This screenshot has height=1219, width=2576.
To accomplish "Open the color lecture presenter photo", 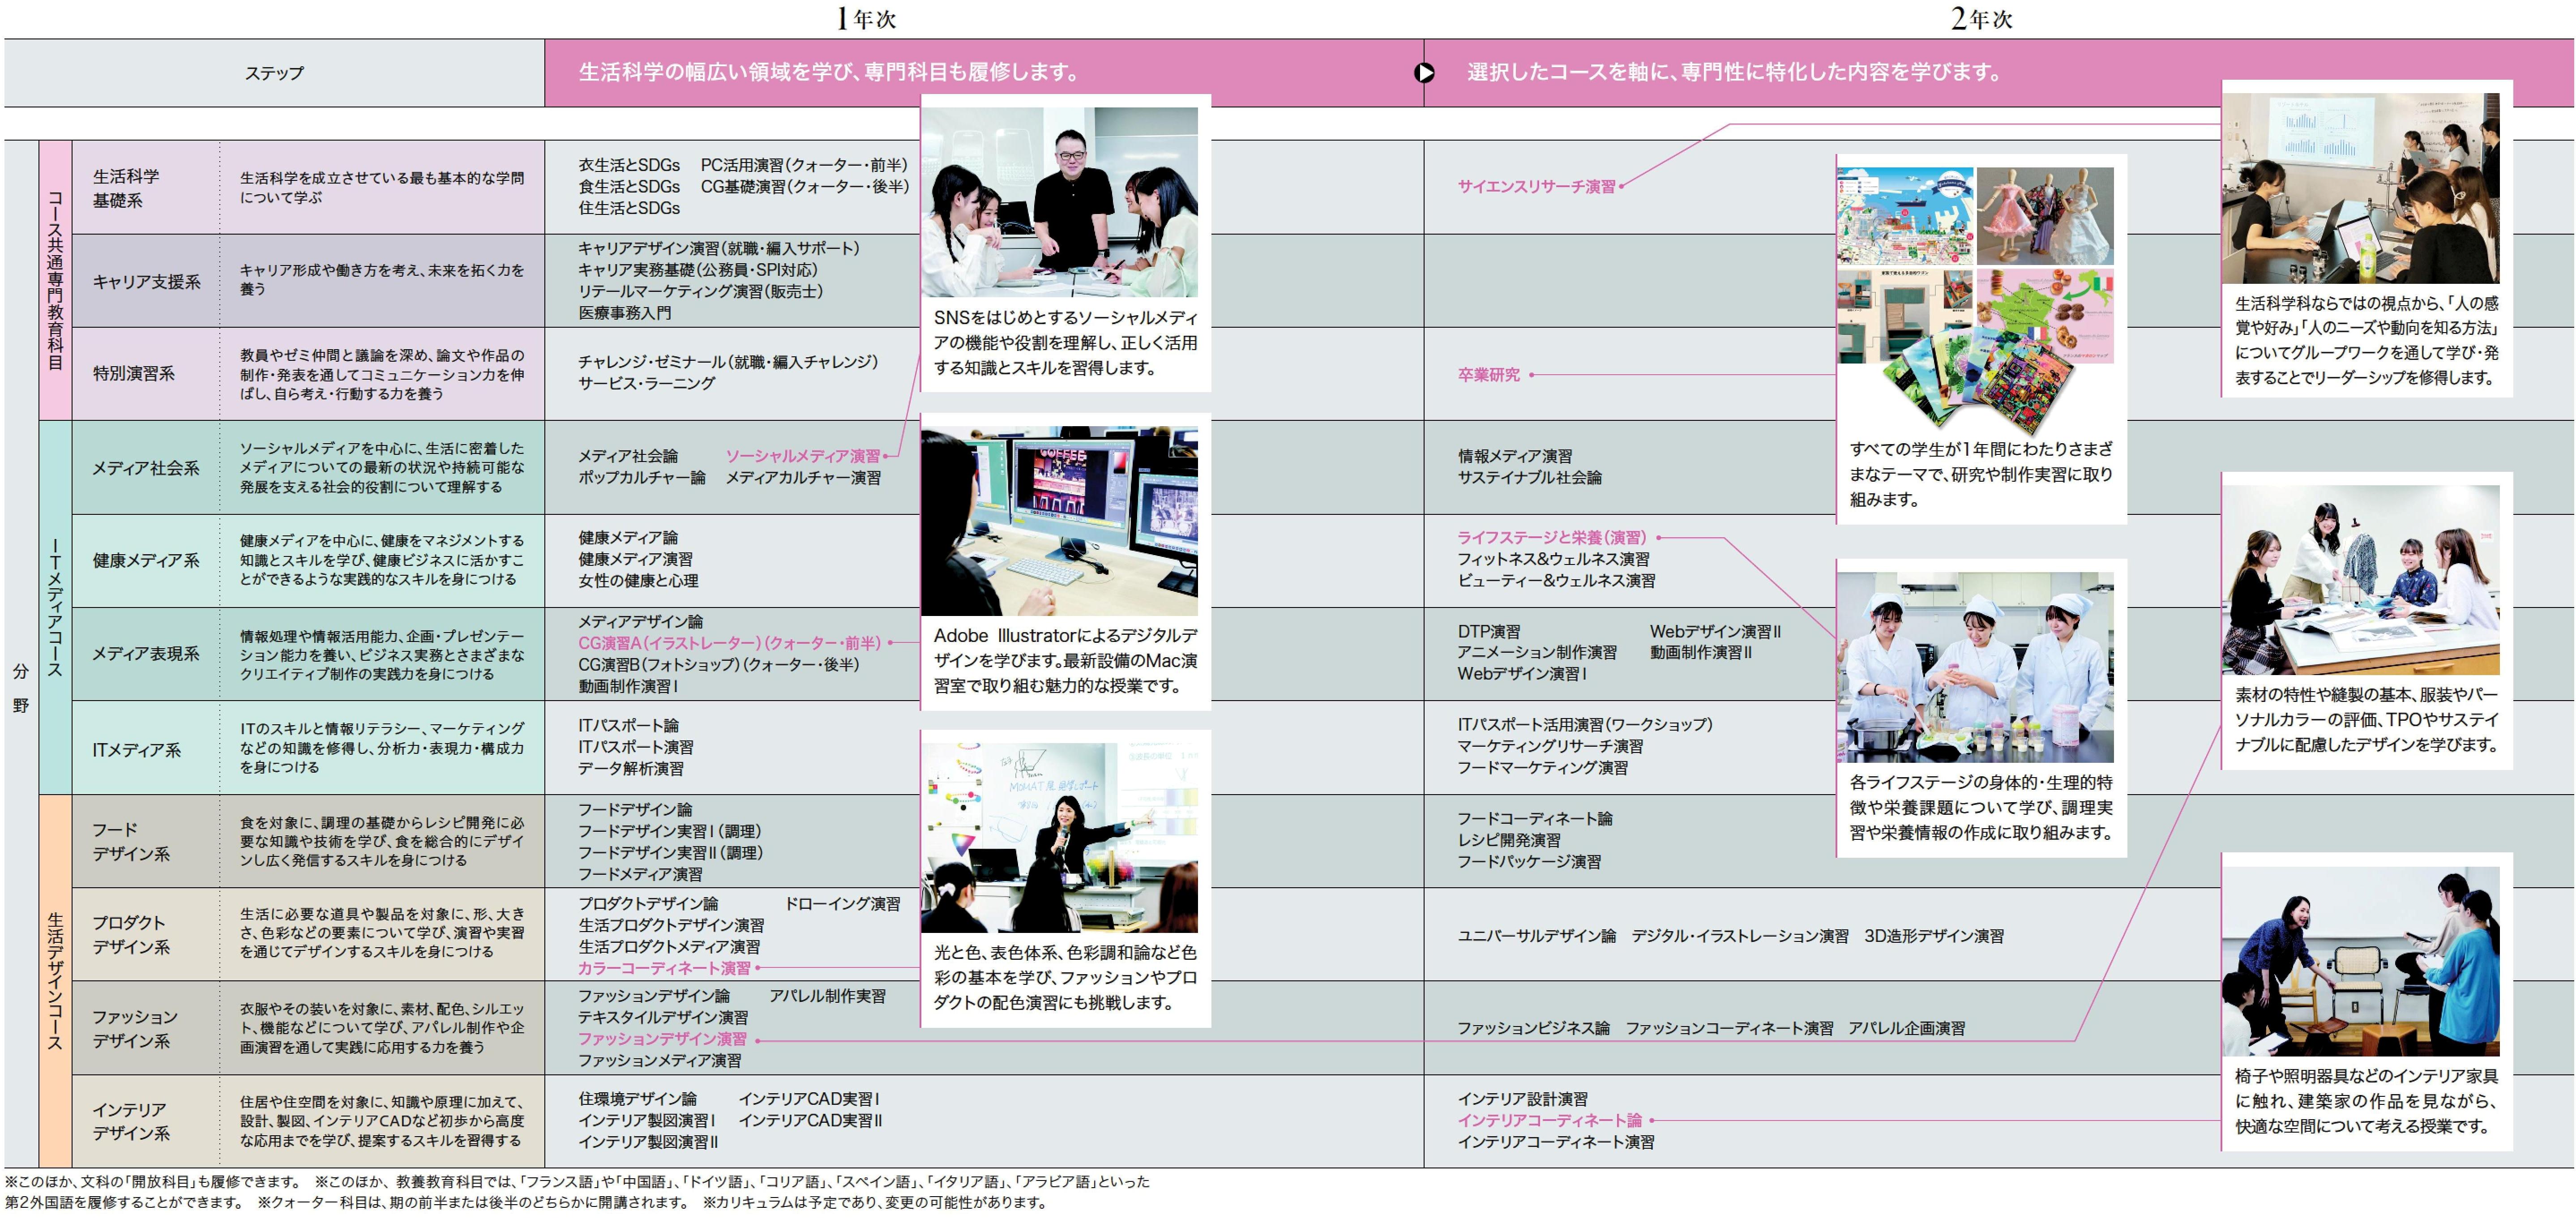I will coord(1059,837).
